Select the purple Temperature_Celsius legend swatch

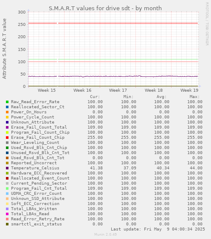point(7,168)
